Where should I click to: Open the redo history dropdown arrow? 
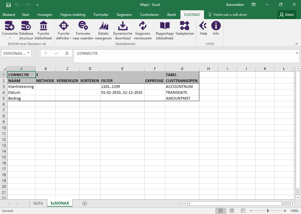coord(32,5)
